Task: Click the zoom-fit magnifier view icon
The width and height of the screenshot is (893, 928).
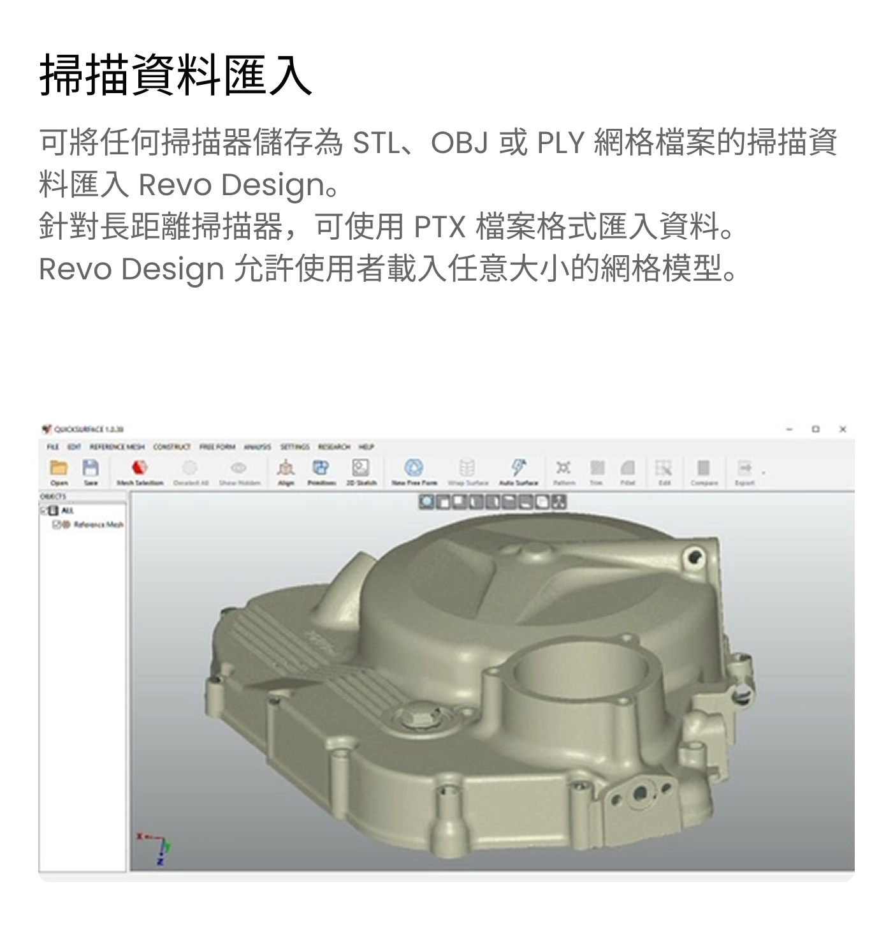Action: click(426, 502)
